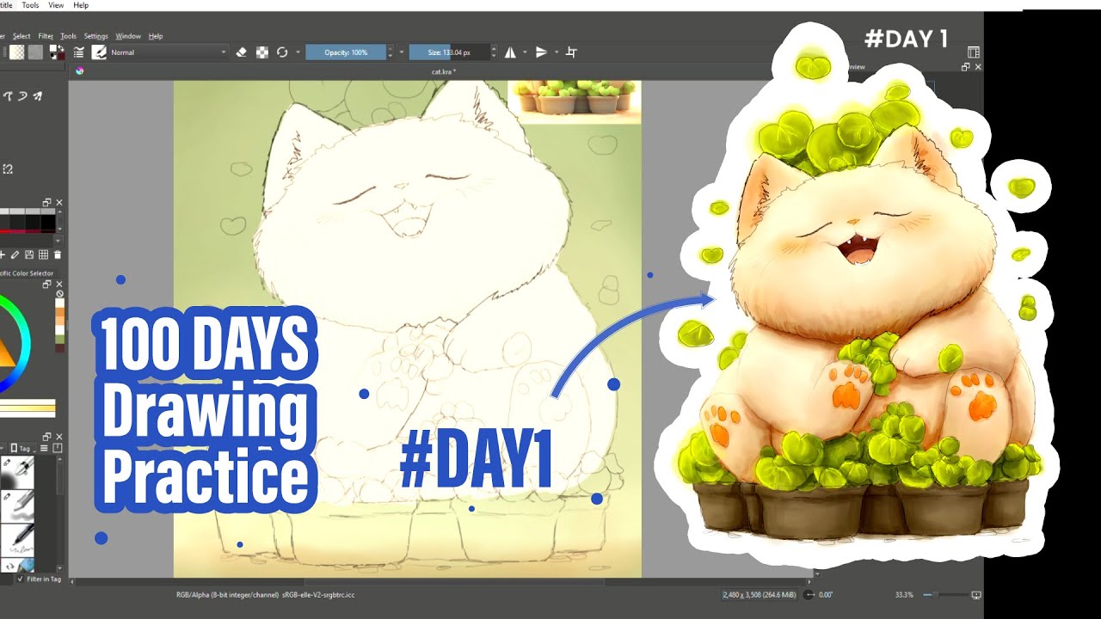Float the brush presets docker
Image resolution: width=1101 pixels, height=619 pixels.
[x=47, y=437]
